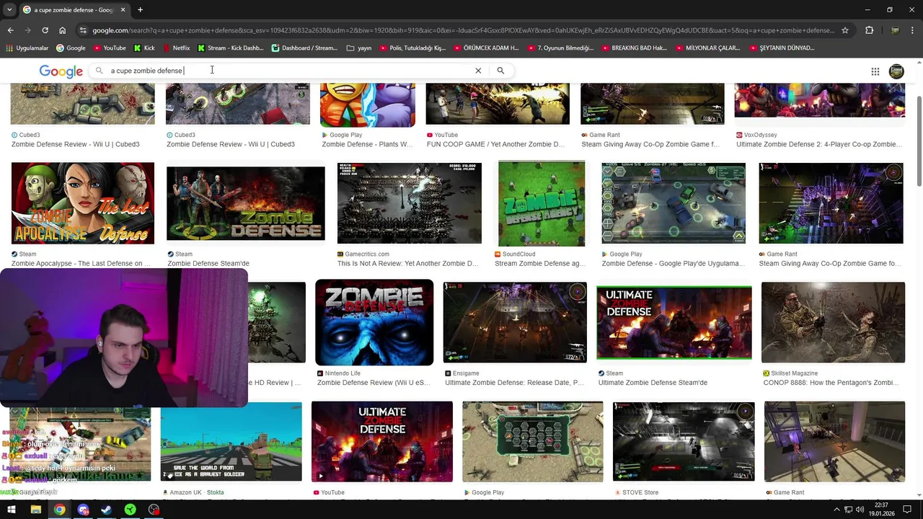Open the browser extensions puzzle icon
The height and width of the screenshot is (519, 923).
click(869, 30)
